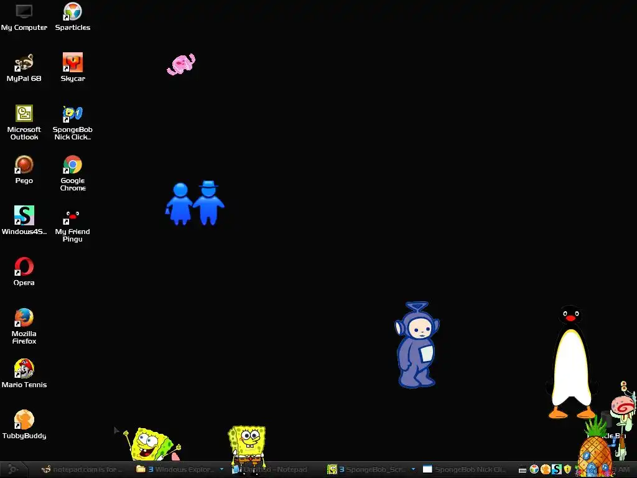Screen dimensions: 637x478
Task: Open the Windows Explorer taskbar group
Action: 175,469
